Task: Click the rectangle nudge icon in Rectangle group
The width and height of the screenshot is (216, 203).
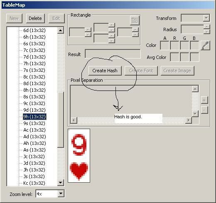Action: click(135, 20)
